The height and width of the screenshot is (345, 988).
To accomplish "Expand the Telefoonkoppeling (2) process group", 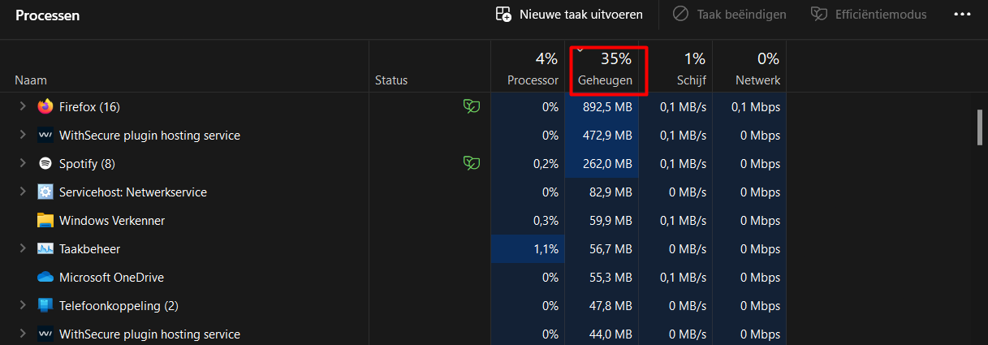I will 23,305.
